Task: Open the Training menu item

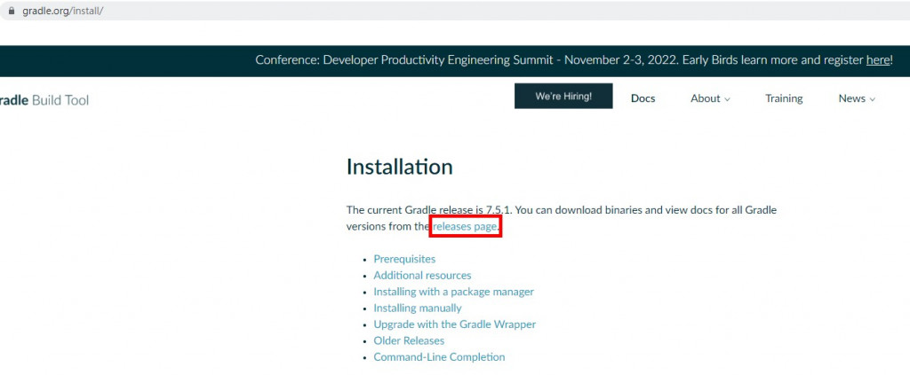Action: (x=784, y=98)
